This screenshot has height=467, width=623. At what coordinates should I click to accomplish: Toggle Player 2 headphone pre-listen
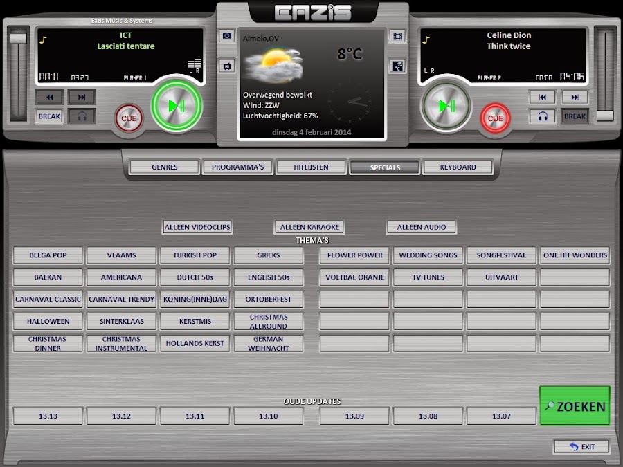542,116
